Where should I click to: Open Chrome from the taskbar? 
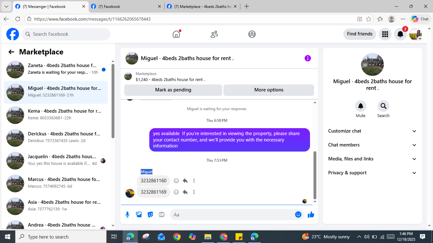pyautogui.click(x=177, y=237)
